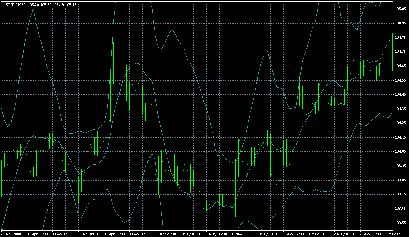Click the 30 Apr 13:30 time label
The image size is (409, 237).
coord(114,233)
